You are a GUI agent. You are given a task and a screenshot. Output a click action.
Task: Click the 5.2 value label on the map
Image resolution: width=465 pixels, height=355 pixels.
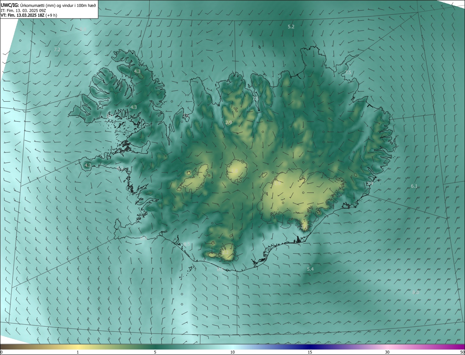point(291,27)
